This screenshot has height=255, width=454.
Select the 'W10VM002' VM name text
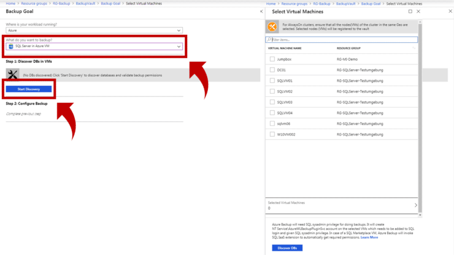[286, 134]
